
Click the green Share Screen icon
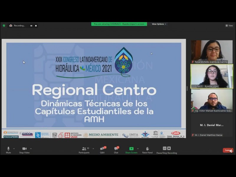point(131,149)
